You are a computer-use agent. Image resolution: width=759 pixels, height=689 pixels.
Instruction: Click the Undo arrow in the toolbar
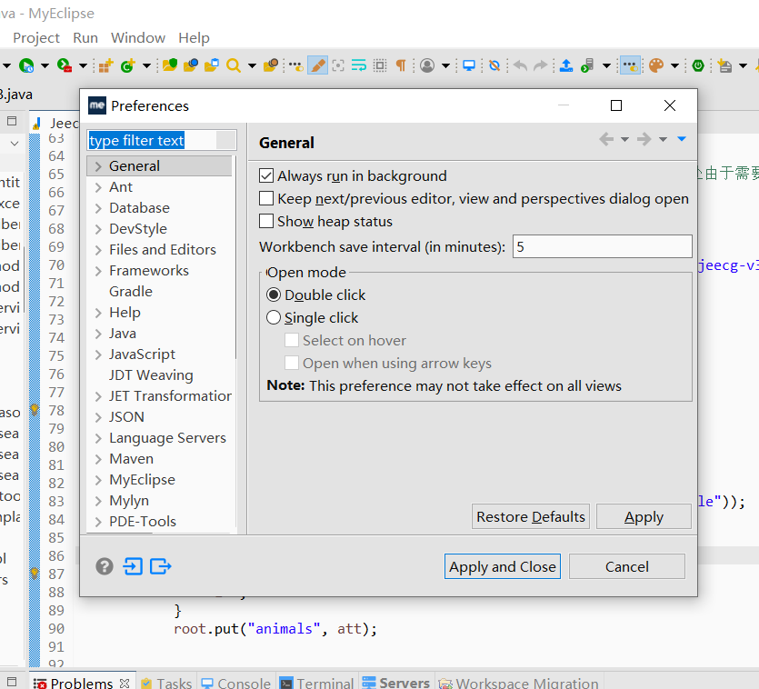click(x=519, y=65)
